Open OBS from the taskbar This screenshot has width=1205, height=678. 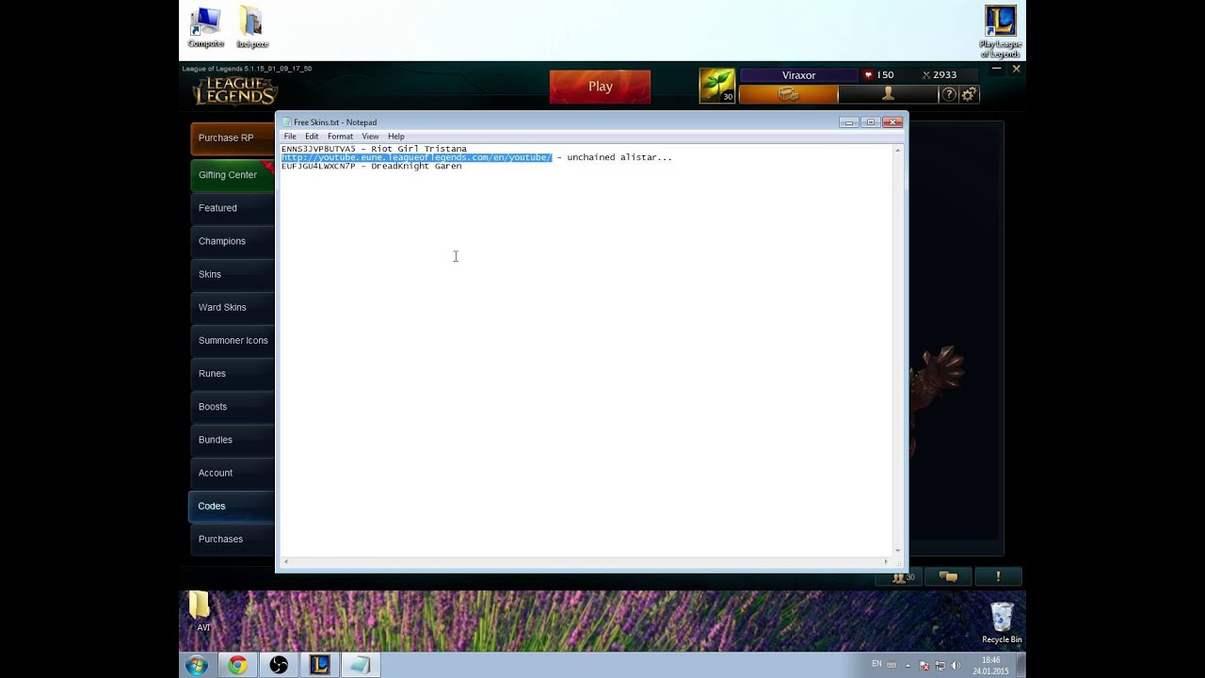click(279, 666)
